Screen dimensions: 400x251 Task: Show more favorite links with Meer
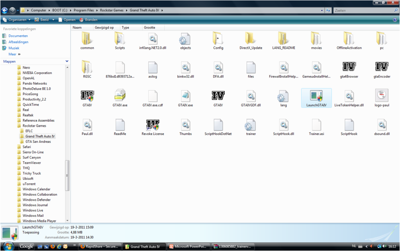click(x=14, y=54)
